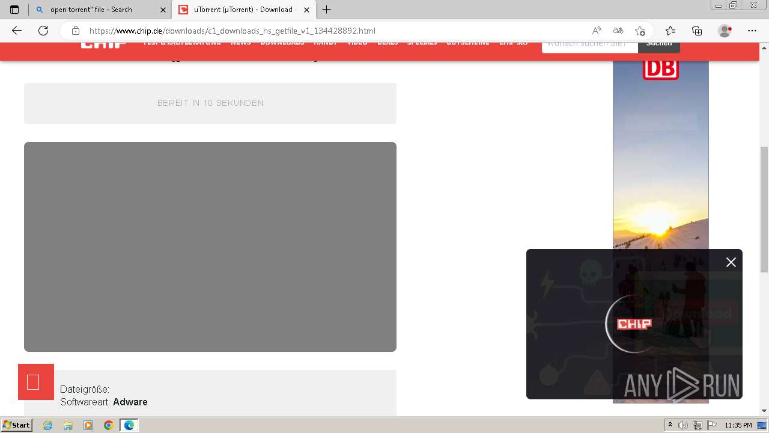
Task: Open the Action Center flag icon
Action: 711,425
